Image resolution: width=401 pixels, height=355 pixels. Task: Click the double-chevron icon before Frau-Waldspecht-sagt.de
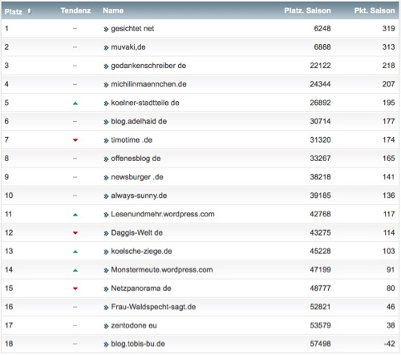[x=106, y=308]
